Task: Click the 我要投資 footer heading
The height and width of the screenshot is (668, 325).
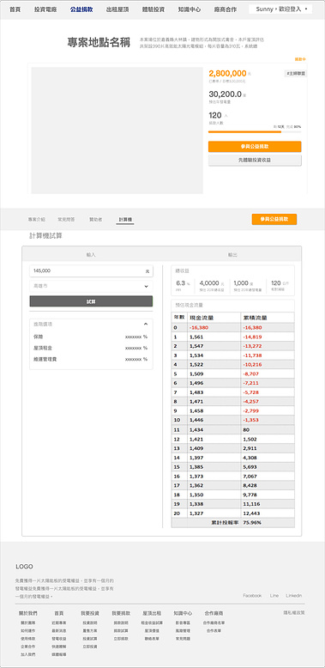Action: click(x=90, y=613)
